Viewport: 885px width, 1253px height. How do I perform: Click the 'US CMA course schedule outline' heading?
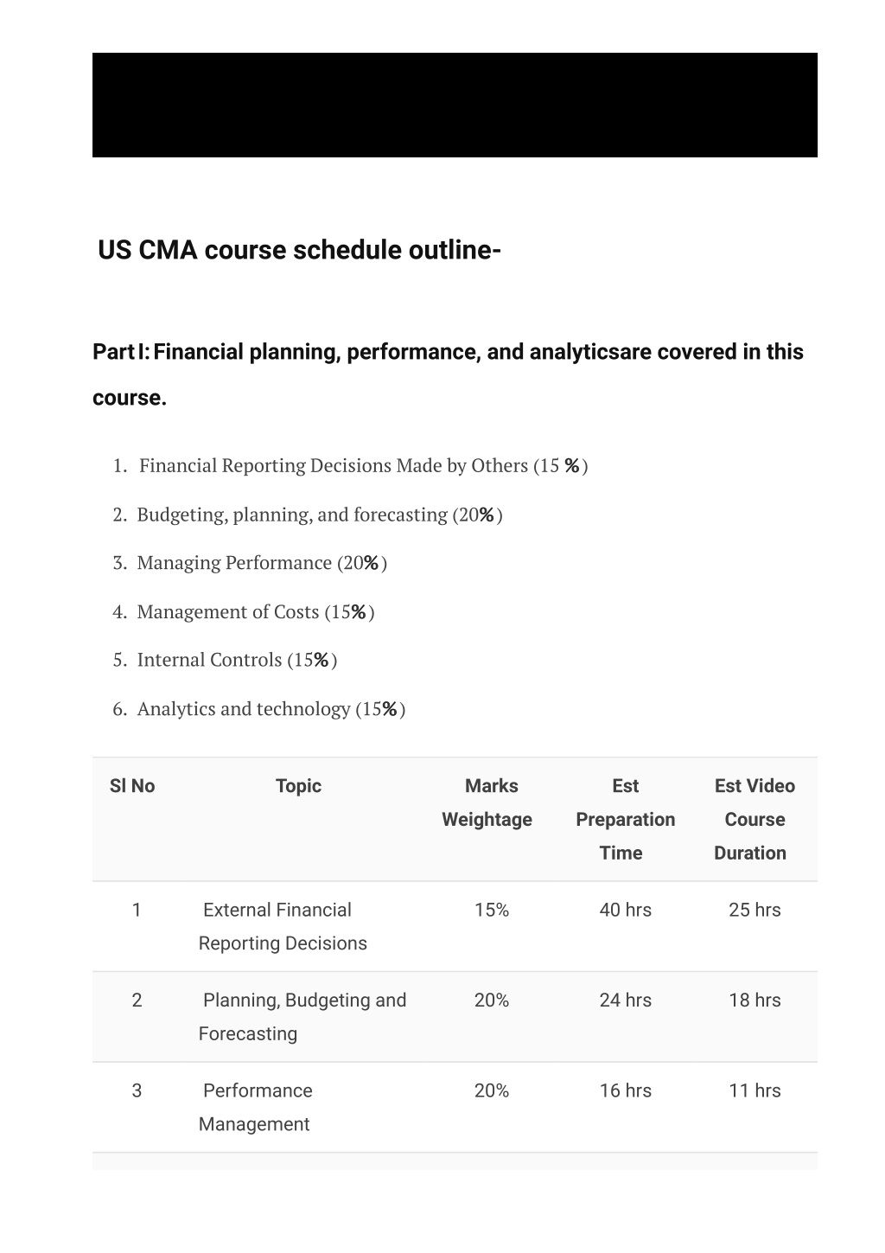[299, 250]
